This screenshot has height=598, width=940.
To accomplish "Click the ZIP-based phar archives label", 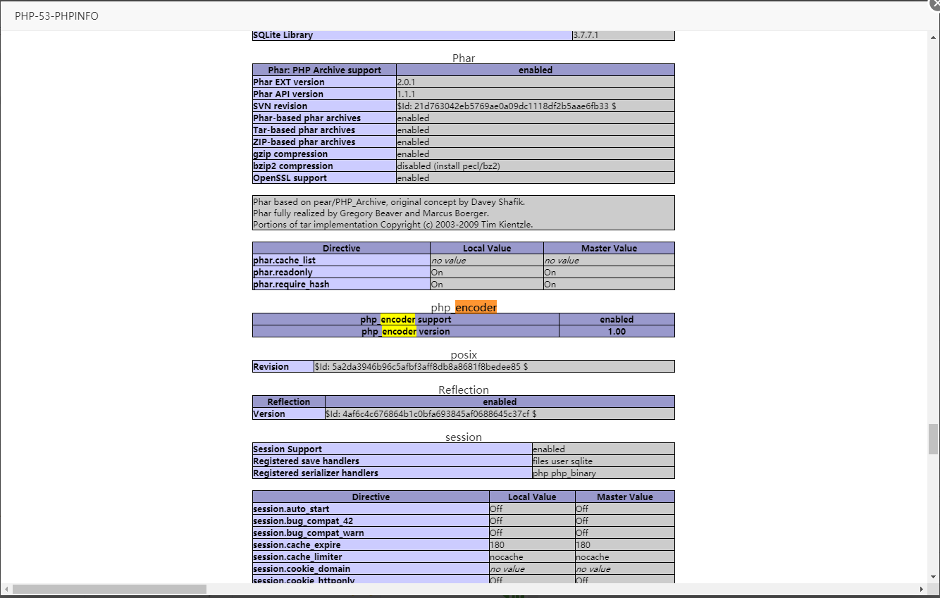I will point(304,142).
